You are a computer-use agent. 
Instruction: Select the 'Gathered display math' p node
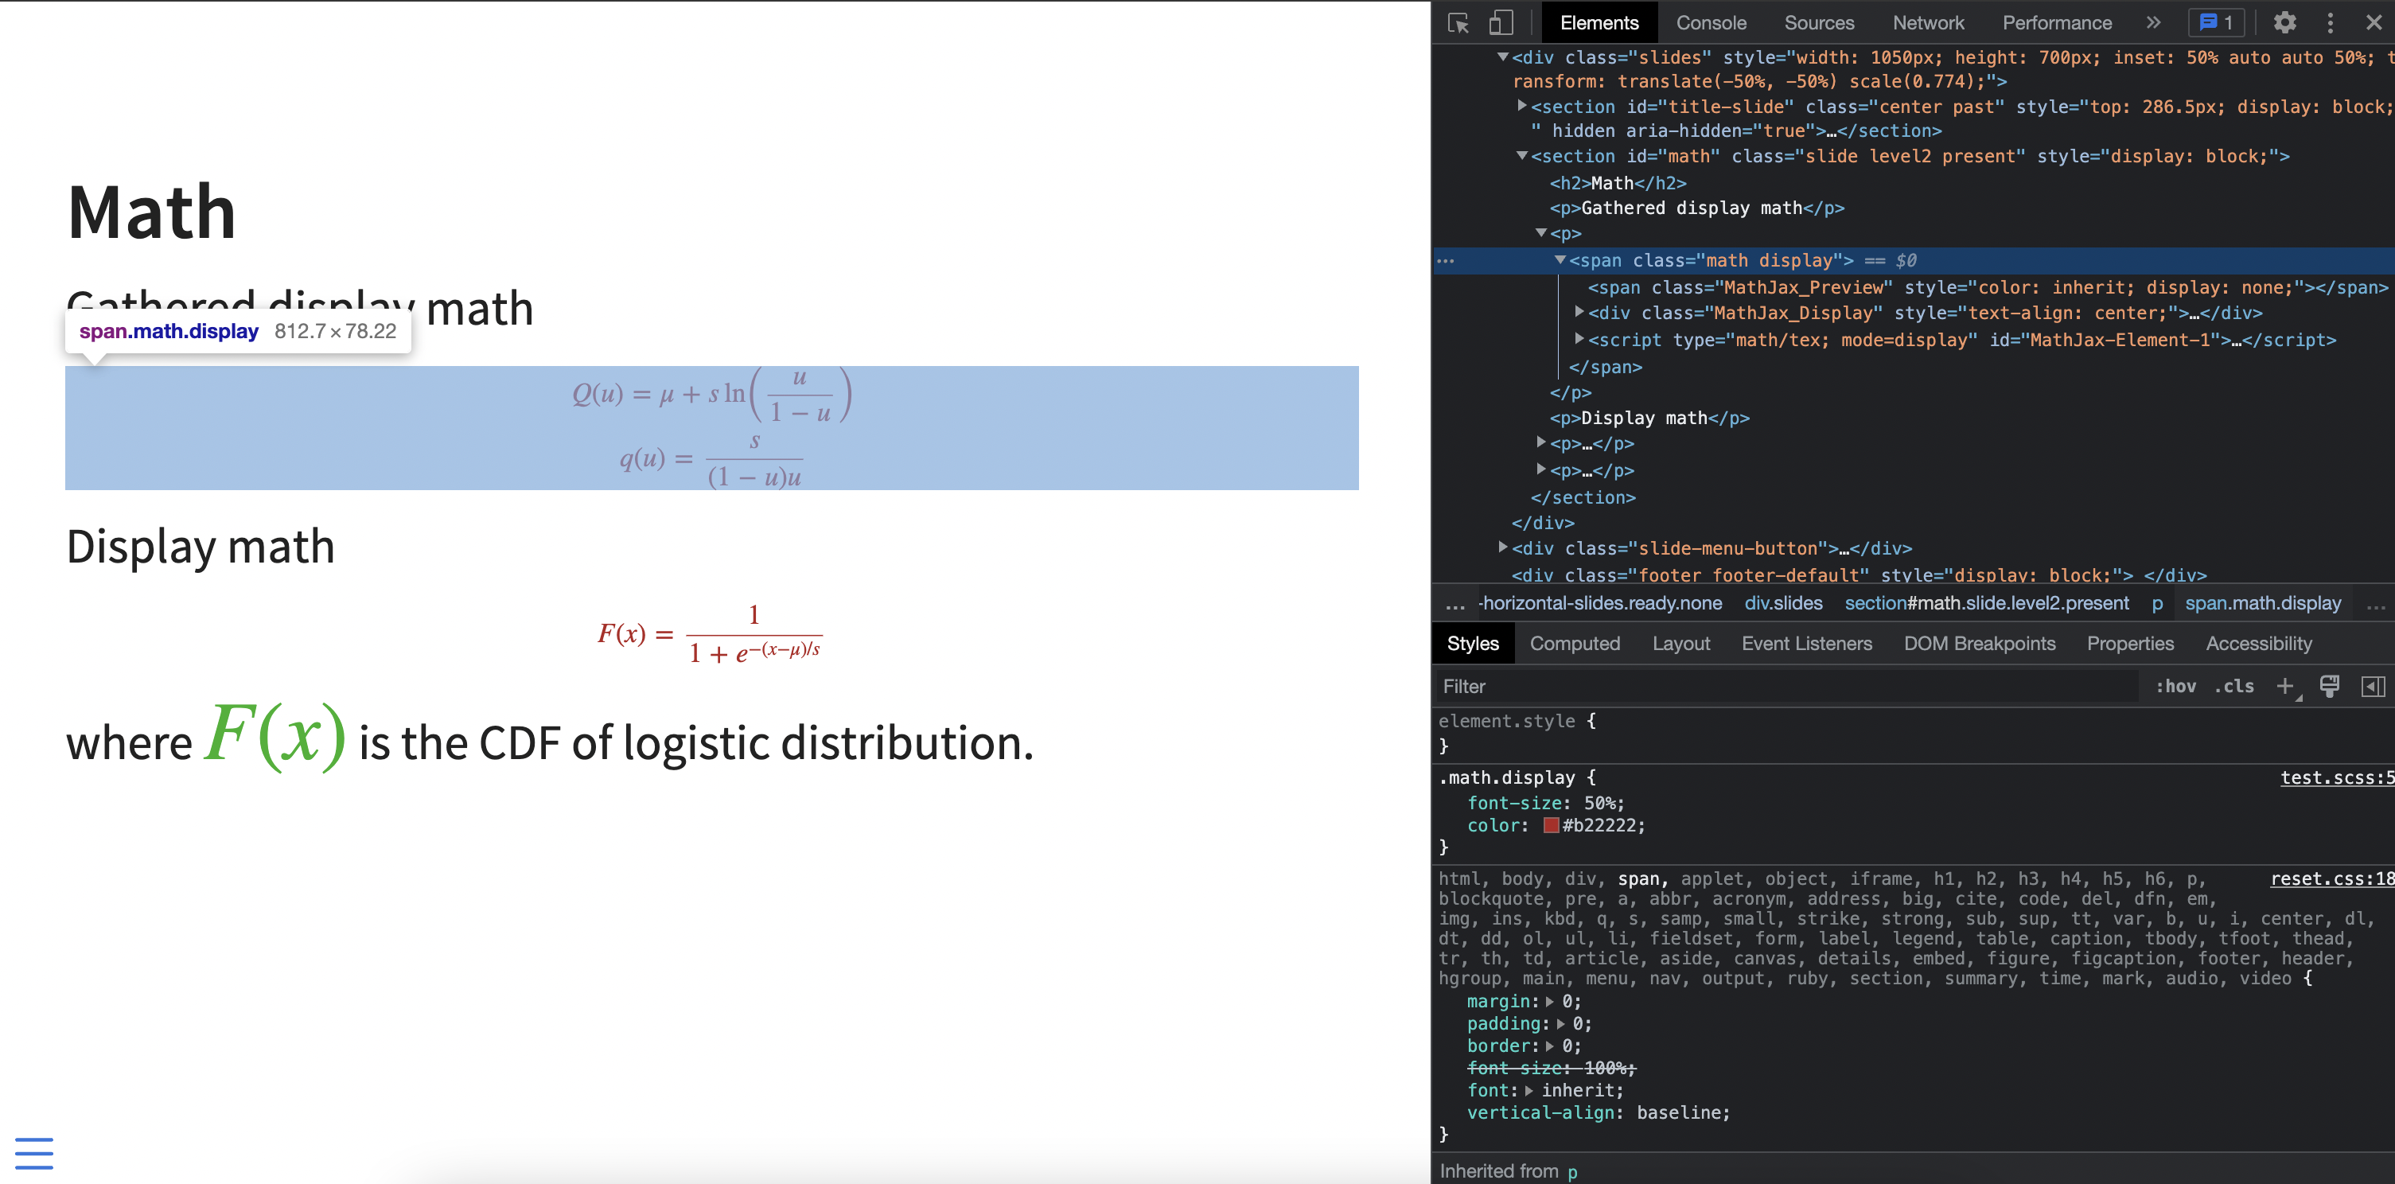pos(1696,208)
